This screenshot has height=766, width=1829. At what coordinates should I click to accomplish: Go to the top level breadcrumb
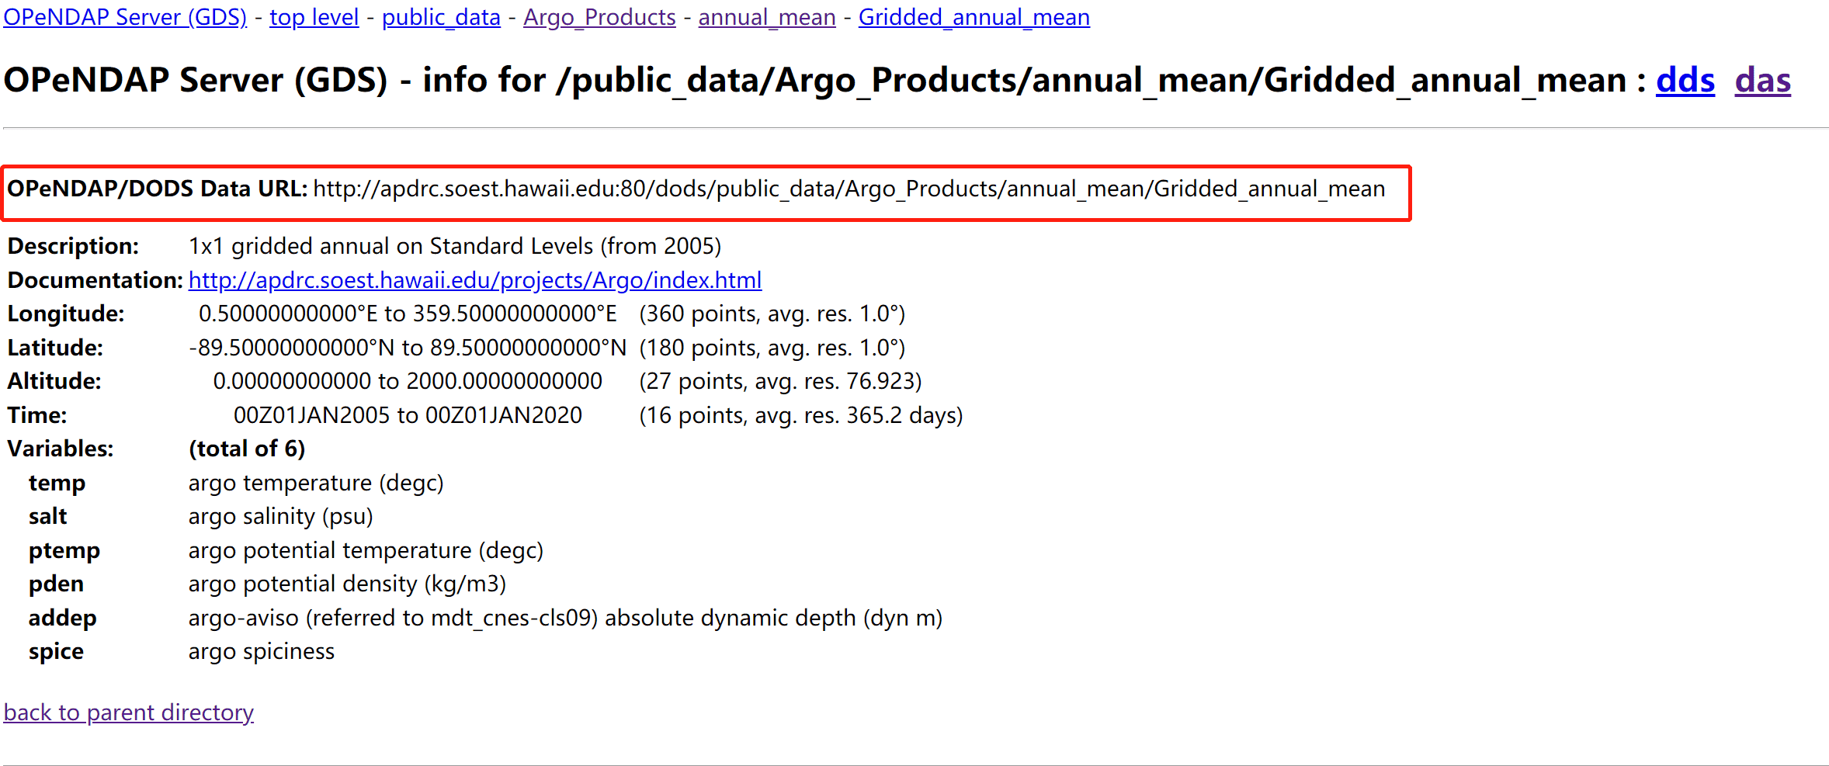[314, 17]
